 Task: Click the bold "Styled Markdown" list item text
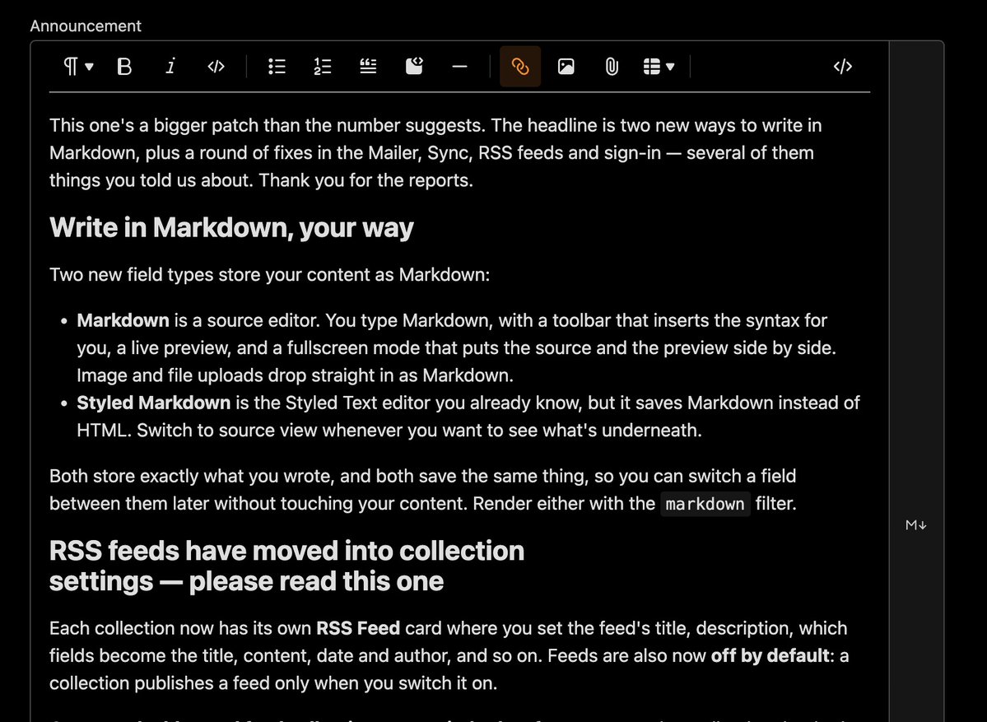tap(154, 403)
